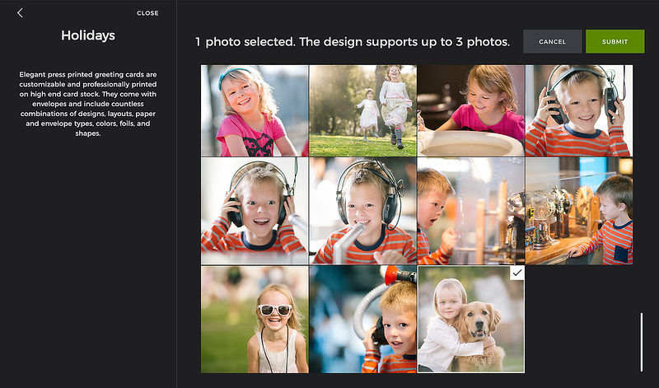659x388 pixels.
Task: Click the vertical scrollbar thumb
Action: (642, 342)
